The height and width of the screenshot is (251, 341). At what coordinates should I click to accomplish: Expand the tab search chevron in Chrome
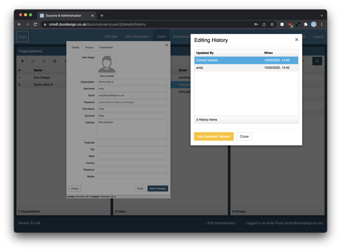point(321,16)
